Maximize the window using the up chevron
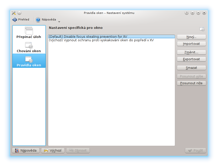Image resolution: width=218 pixels, height=166 pixels. (198, 13)
